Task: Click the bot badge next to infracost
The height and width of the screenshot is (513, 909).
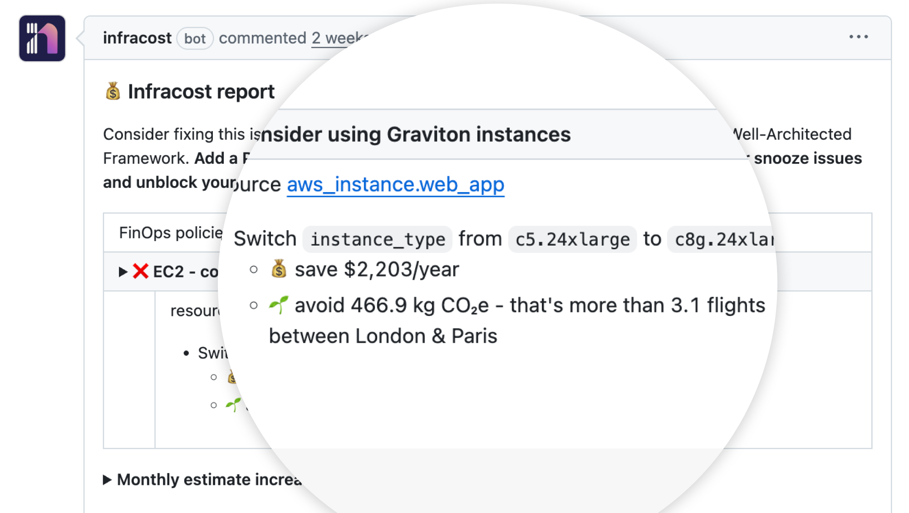Action: (x=195, y=39)
